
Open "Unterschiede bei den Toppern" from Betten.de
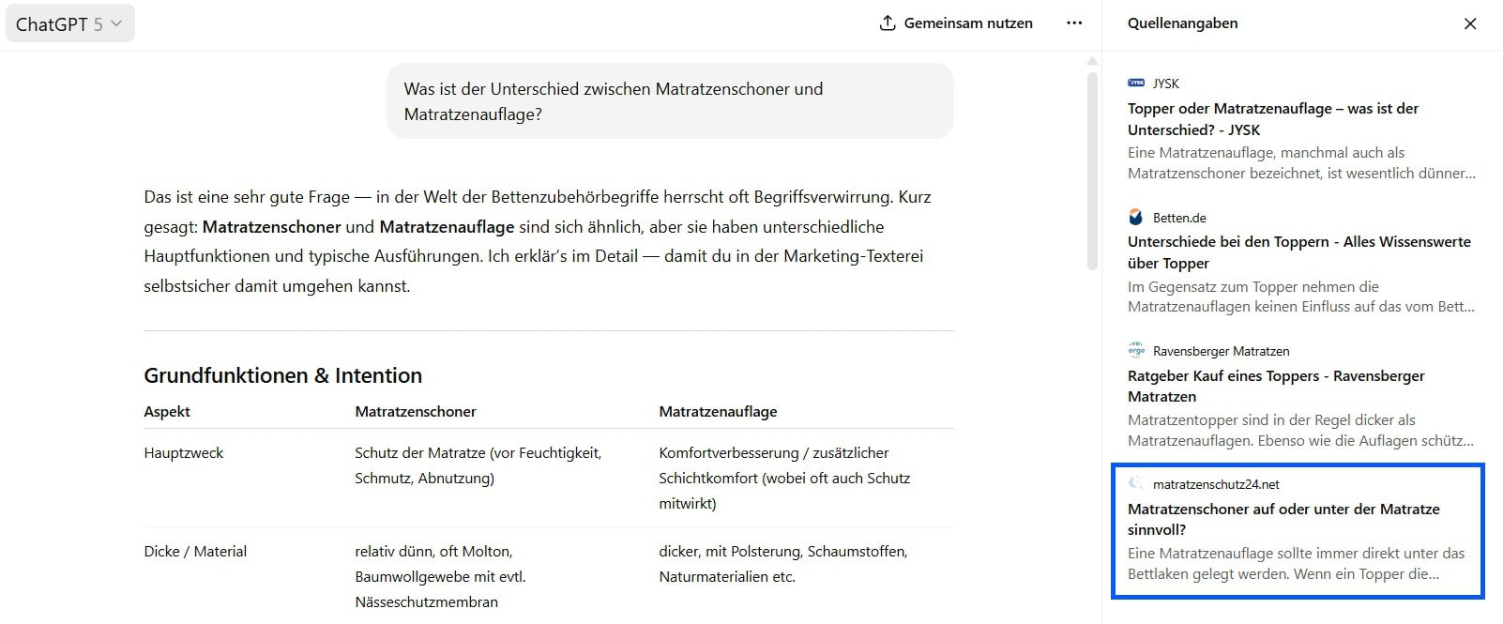pyautogui.click(x=1299, y=251)
